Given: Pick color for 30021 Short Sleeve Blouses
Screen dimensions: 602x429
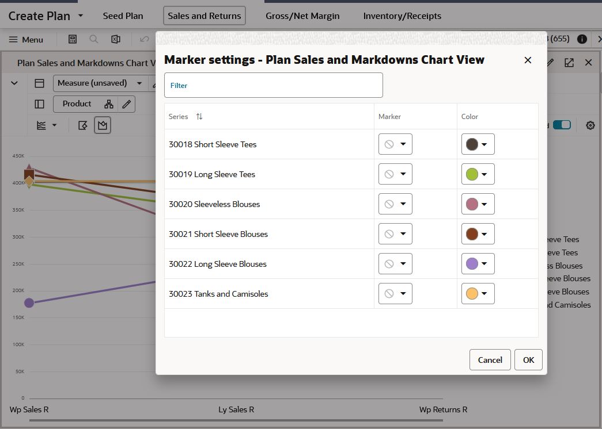Looking at the screenshot, I should (x=478, y=234).
